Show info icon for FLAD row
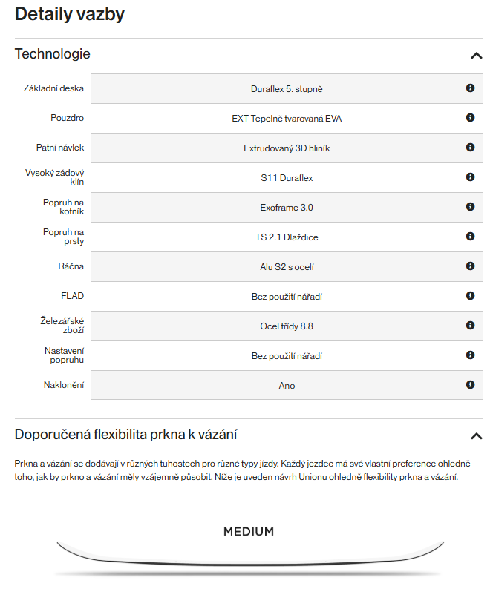 tap(470, 296)
